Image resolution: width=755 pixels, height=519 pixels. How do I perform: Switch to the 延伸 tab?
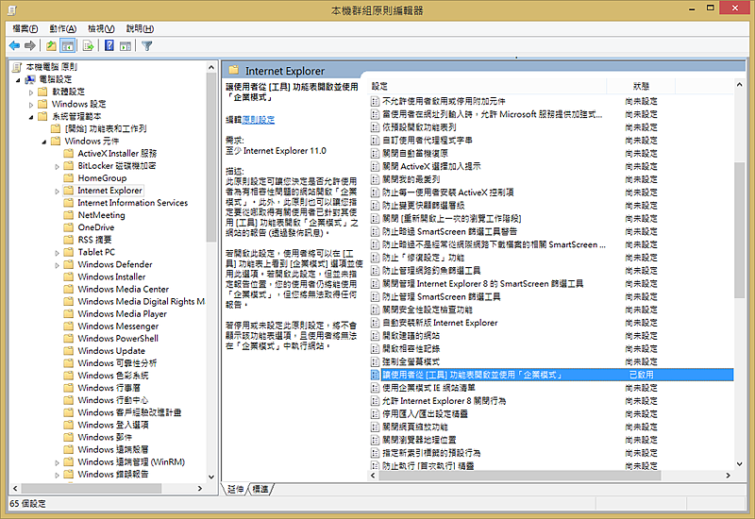pos(235,489)
